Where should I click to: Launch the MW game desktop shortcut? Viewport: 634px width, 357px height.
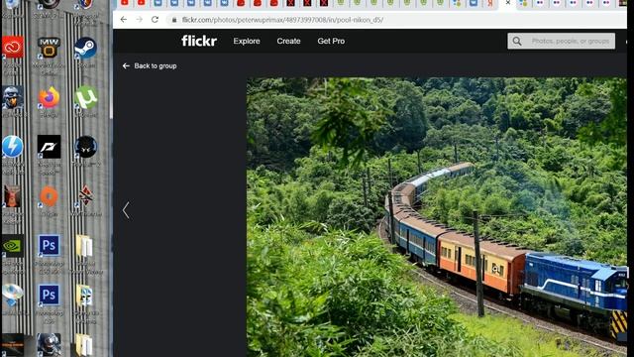click(49, 48)
